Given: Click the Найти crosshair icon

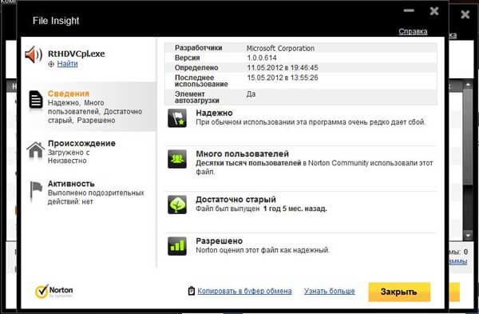Looking at the screenshot, I should tap(51, 64).
